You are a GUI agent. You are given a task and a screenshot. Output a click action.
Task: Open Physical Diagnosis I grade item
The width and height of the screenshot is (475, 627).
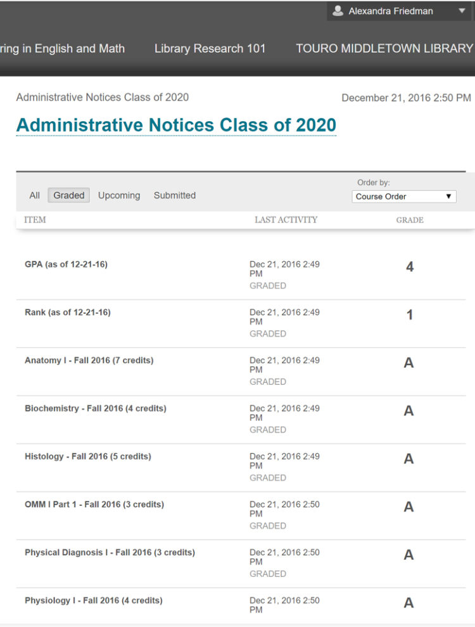pyautogui.click(x=110, y=552)
